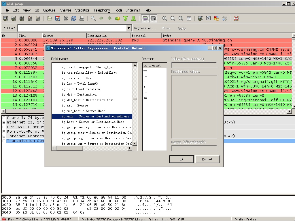The width and height of the screenshot is (295, 221).
Task: Open the File menu
Action: [x=6, y=10]
